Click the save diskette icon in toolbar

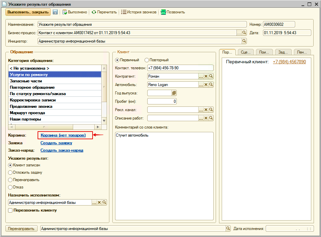click(x=55, y=12)
